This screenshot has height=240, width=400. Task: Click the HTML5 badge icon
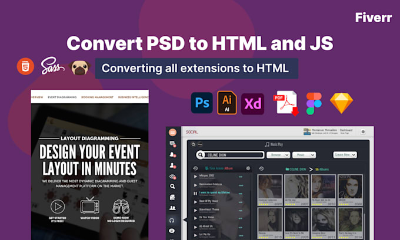pyautogui.click(x=25, y=66)
